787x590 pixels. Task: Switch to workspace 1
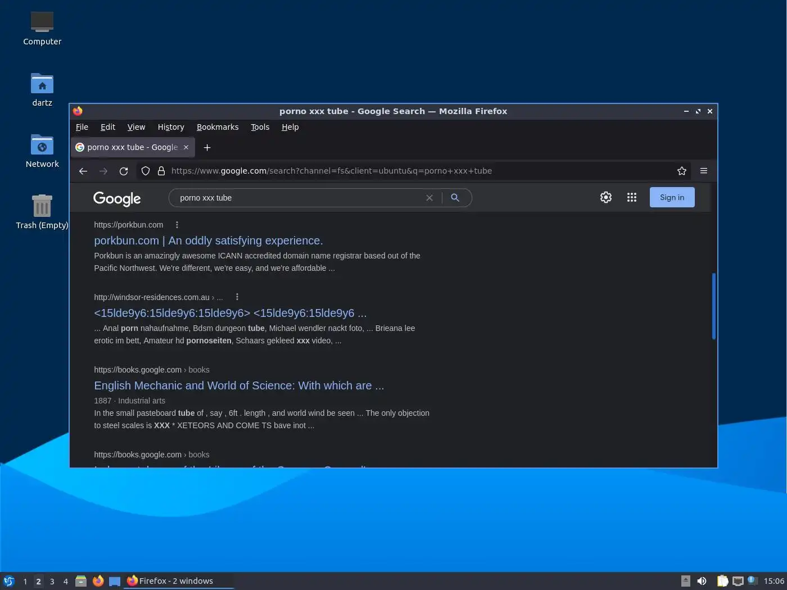coord(25,582)
